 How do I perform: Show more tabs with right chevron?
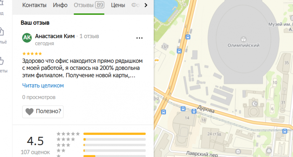pyautogui.click(x=146, y=5)
